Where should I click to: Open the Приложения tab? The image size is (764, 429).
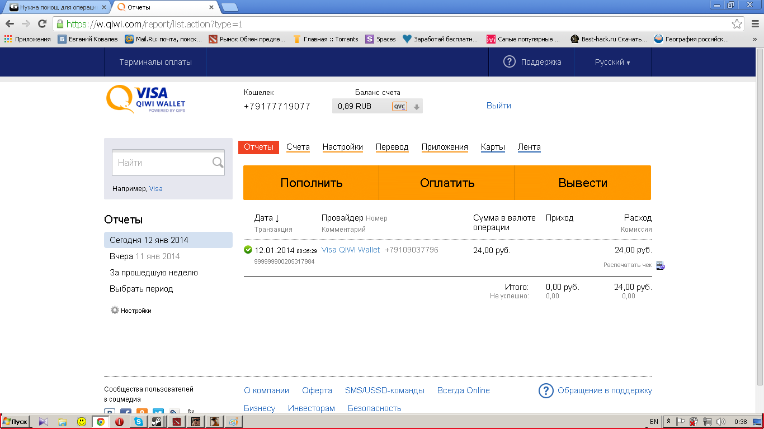(x=445, y=147)
